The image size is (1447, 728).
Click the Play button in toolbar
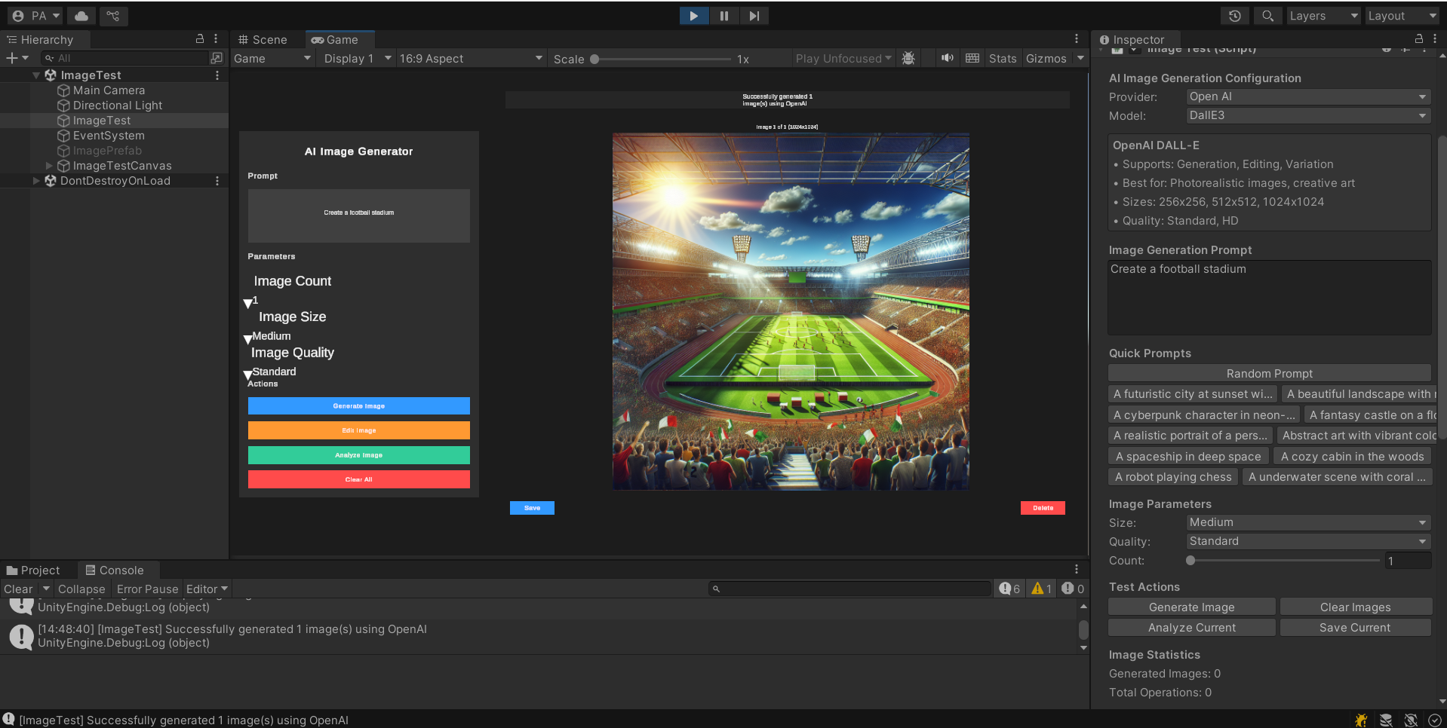[693, 16]
